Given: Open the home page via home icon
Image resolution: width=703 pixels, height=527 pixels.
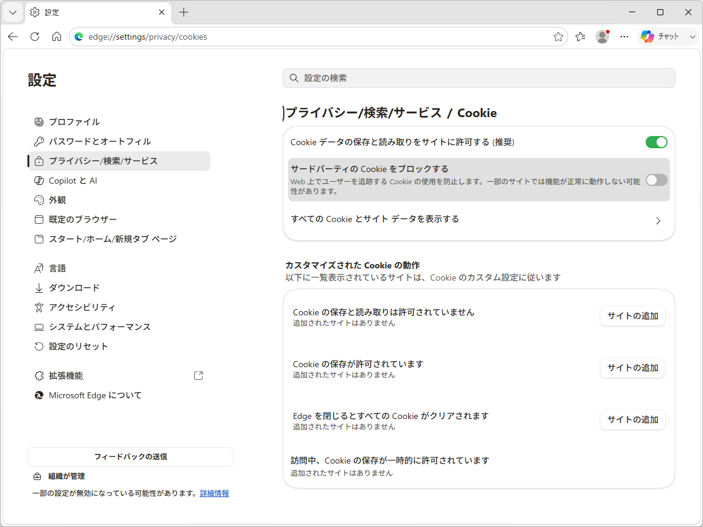Looking at the screenshot, I should click(x=57, y=37).
